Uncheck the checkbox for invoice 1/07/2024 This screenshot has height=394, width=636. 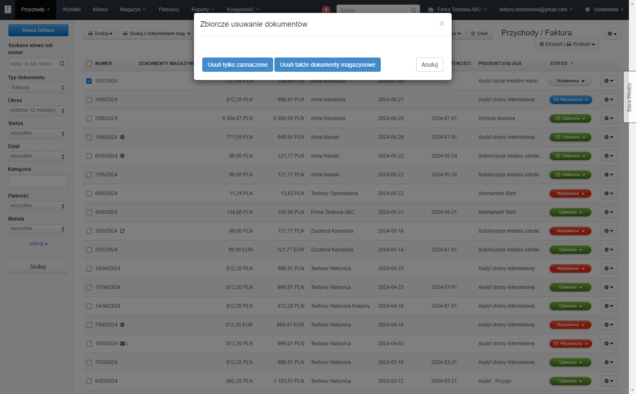[89, 81]
